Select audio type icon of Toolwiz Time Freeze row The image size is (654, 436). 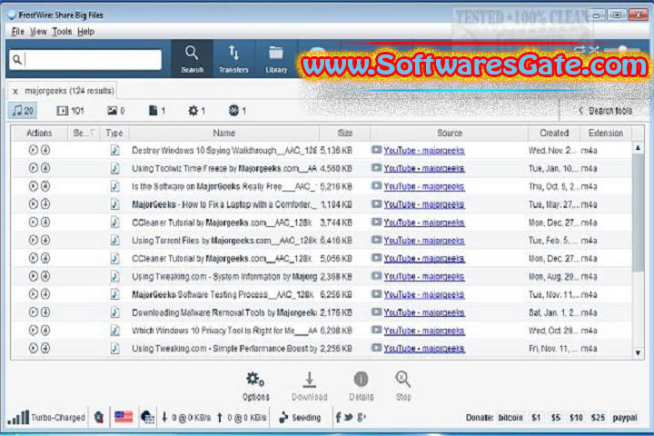coord(114,168)
